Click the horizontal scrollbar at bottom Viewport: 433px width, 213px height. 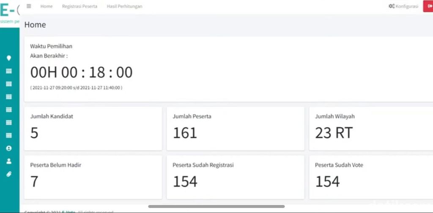[x=216, y=206]
